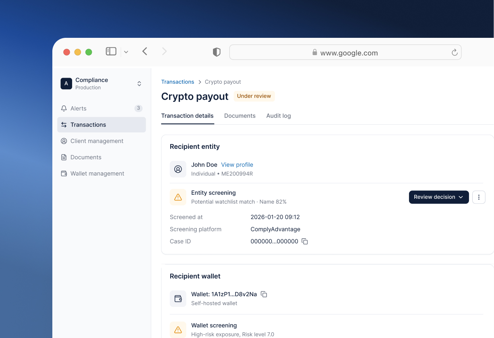
Task: Click the address bar showing www.google.com
Action: coord(345,52)
